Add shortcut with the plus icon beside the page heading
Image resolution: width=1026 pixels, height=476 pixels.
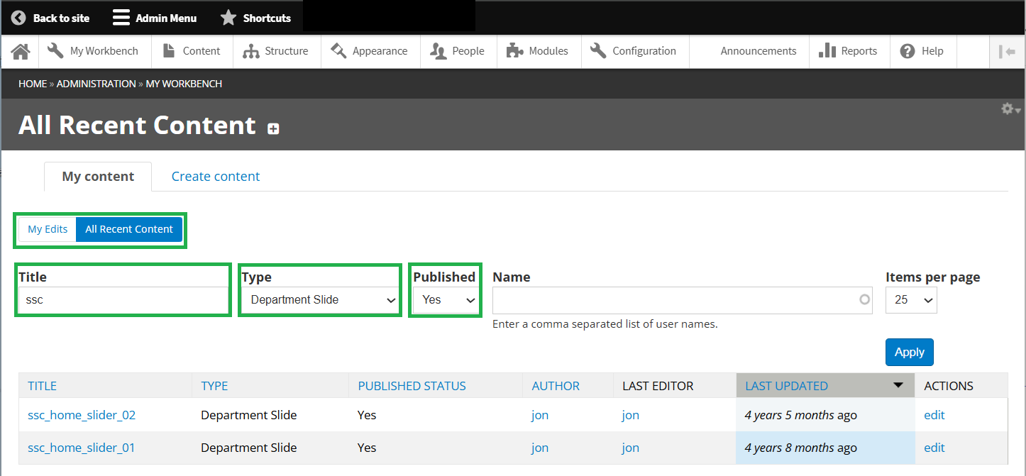pos(273,128)
